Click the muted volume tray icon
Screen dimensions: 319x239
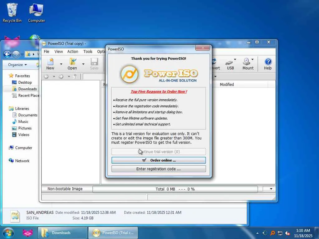pyautogui.click(x=288, y=233)
